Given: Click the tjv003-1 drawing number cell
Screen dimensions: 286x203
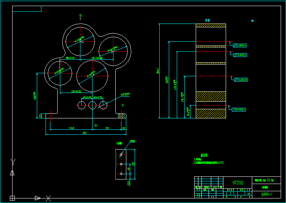Looking at the screenshot, I should tap(267, 194).
